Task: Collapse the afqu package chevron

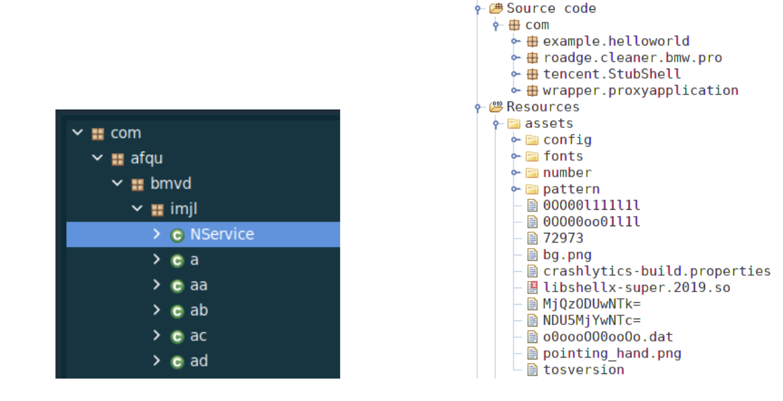Action: point(97,158)
